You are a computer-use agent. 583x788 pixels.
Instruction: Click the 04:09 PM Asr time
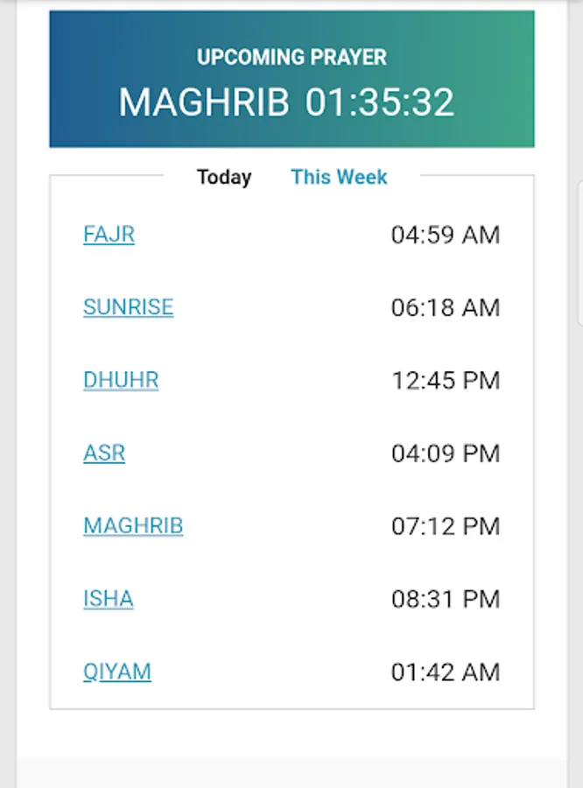[x=445, y=454]
